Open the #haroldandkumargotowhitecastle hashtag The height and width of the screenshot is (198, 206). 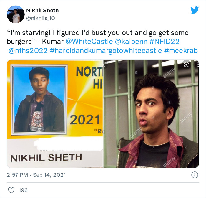(106, 51)
